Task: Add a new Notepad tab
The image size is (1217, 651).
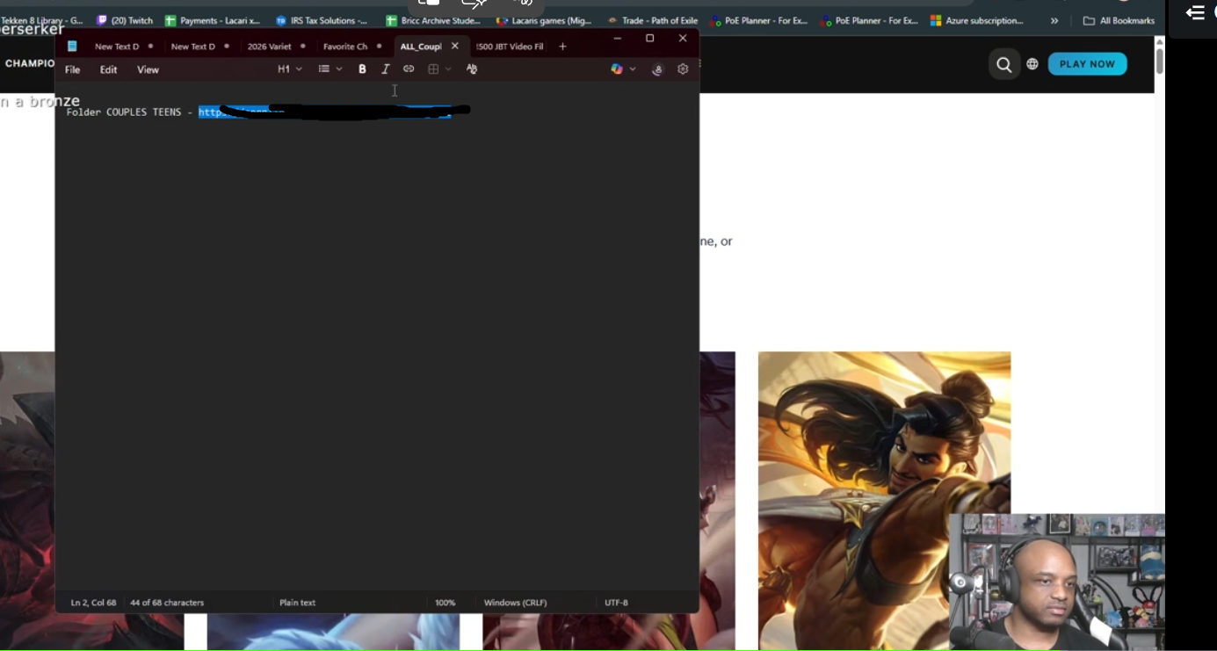Action: coord(563,47)
